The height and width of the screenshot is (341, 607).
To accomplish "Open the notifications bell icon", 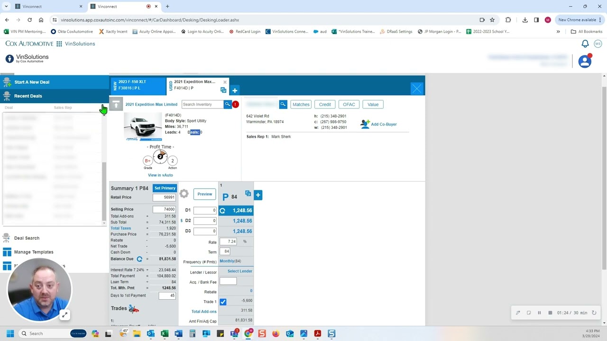I will [585, 44].
